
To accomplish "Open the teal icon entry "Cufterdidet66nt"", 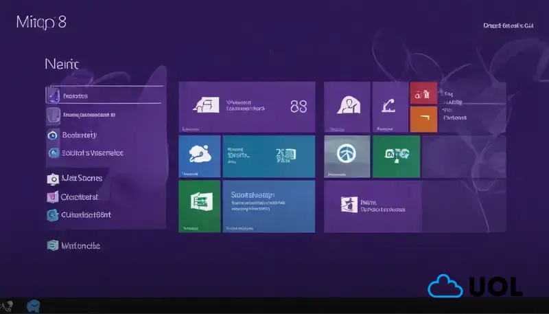I will coord(79,215).
